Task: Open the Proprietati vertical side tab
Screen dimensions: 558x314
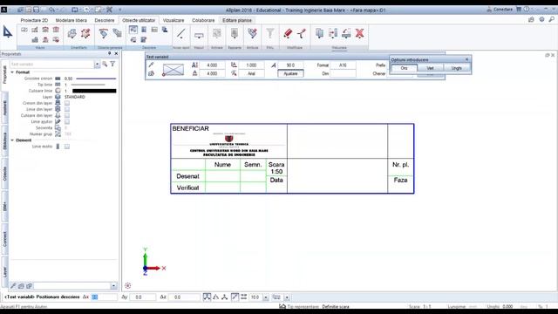Action: point(4,74)
